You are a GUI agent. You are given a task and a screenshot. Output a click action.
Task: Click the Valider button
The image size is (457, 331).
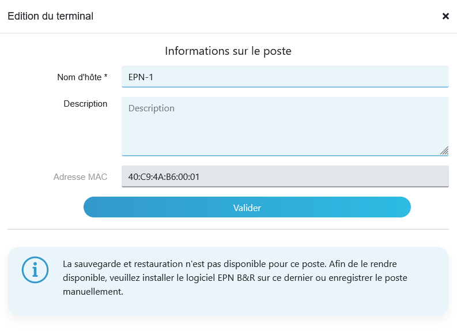click(247, 207)
